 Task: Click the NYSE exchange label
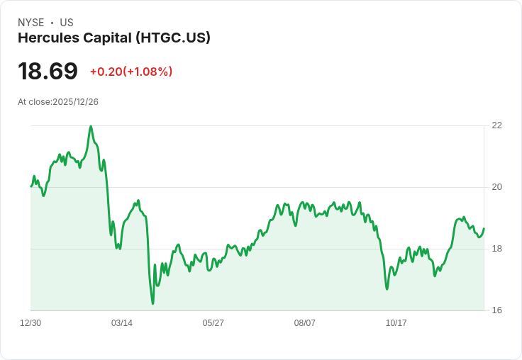point(31,23)
